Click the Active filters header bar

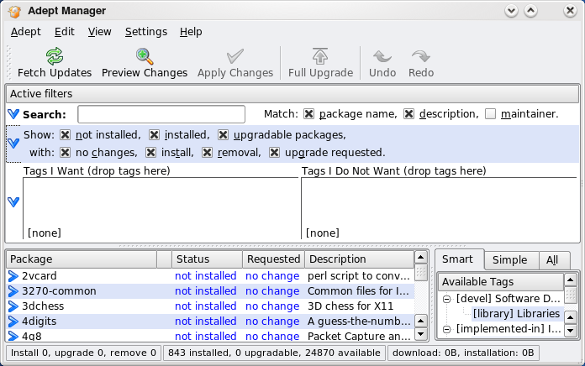[x=292, y=94]
